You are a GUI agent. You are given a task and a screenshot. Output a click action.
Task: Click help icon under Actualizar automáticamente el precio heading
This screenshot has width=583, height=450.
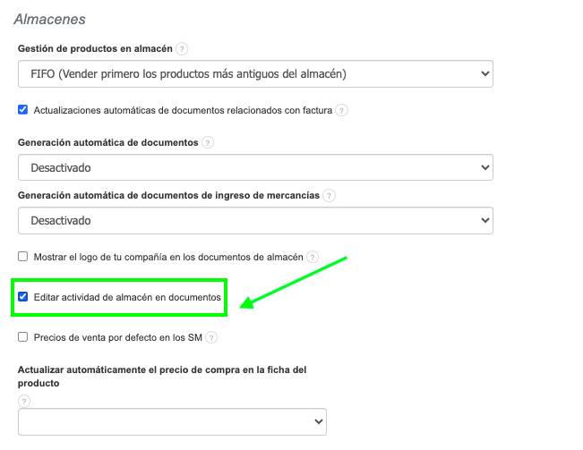point(24,400)
